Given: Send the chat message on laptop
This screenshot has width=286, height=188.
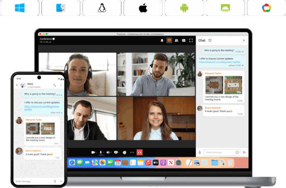Looking at the screenshot, I should [x=245, y=152].
